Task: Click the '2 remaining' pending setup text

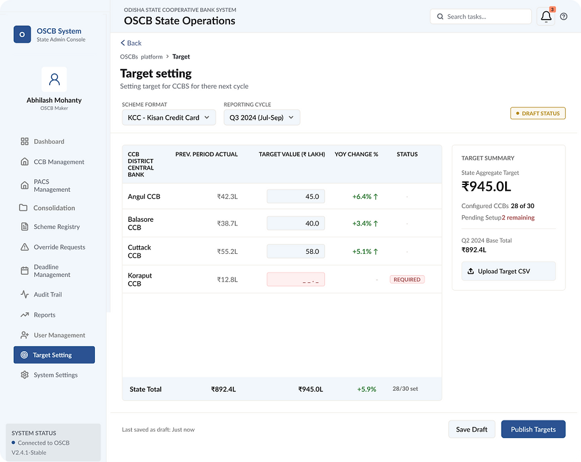Action: 518,218
